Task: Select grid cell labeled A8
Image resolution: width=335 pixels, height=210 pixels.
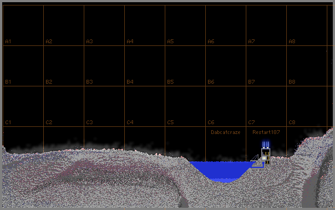Action: (307, 25)
